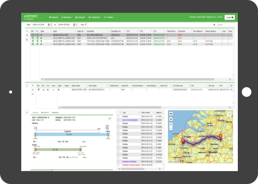Click green plus icon in trips grid

[33, 85]
